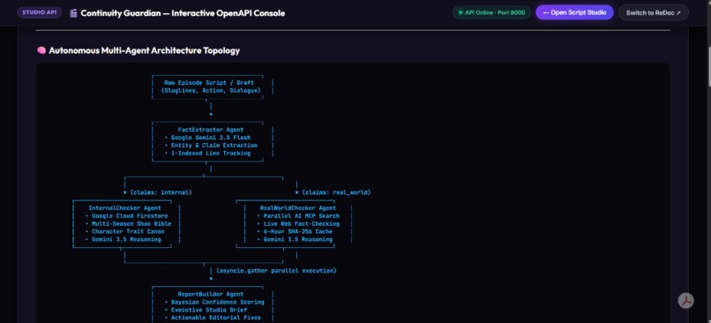Open Script Studio via purple button
The image size is (711, 323).
tap(574, 12)
